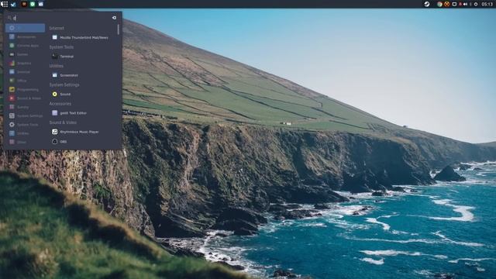Screen dimensions: 496x279
Task: Click the yellow Sound icon
Action: (x=55, y=95)
